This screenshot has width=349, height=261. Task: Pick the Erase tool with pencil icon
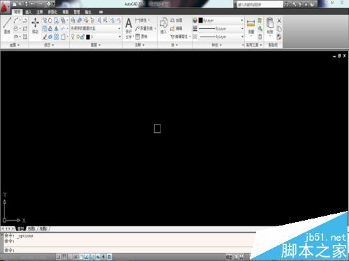pyautogui.click(x=45, y=37)
